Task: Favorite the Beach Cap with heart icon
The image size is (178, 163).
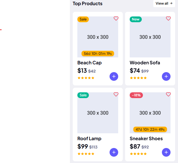Action: [116, 18]
